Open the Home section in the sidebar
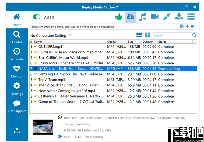Screen dimensions: 204x142 tap(17, 20)
